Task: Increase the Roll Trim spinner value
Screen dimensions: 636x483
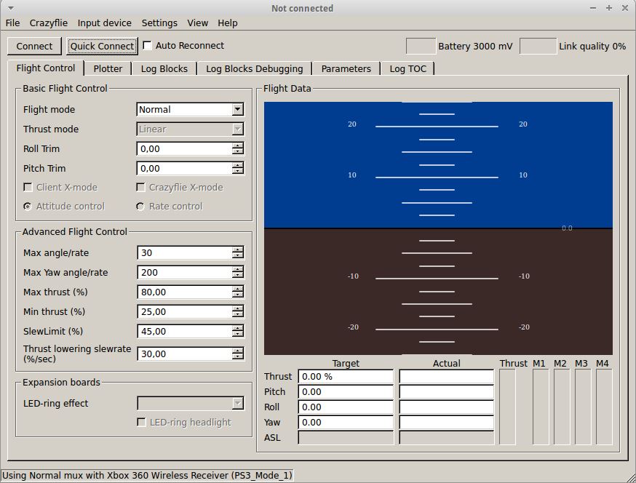Action: pyautogui.click(x=237, y=145)
